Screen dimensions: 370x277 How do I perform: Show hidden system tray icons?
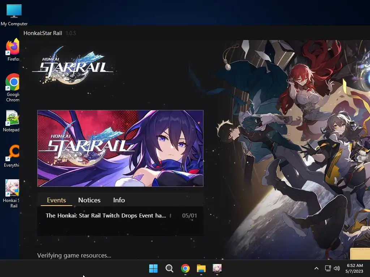click(317, 268)
